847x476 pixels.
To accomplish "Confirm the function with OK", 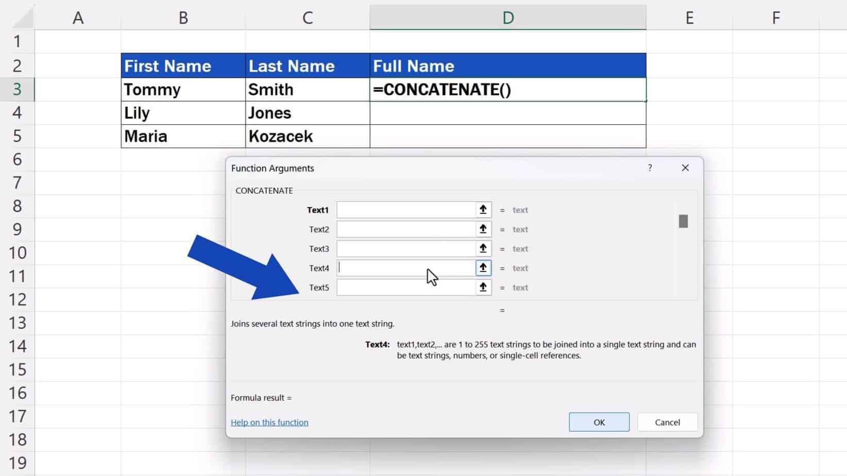I will [x=599, y=422].
